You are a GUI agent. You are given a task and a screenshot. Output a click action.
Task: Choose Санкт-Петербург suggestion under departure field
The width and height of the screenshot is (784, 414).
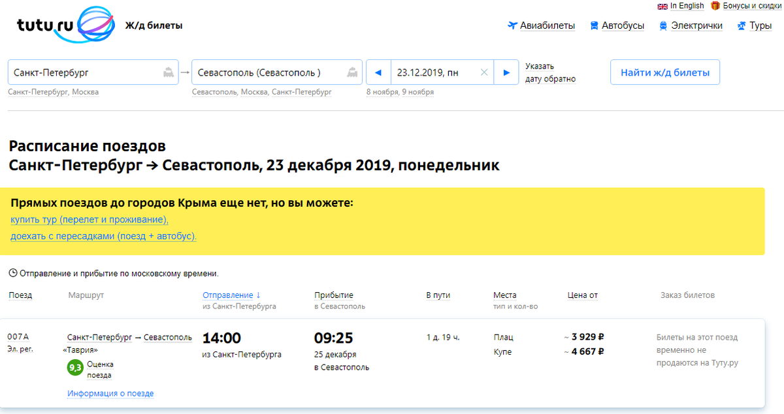(38, 92)
